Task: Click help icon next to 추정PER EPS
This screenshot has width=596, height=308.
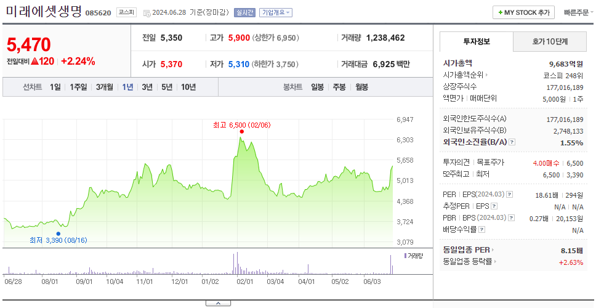Action: (494, 206)
